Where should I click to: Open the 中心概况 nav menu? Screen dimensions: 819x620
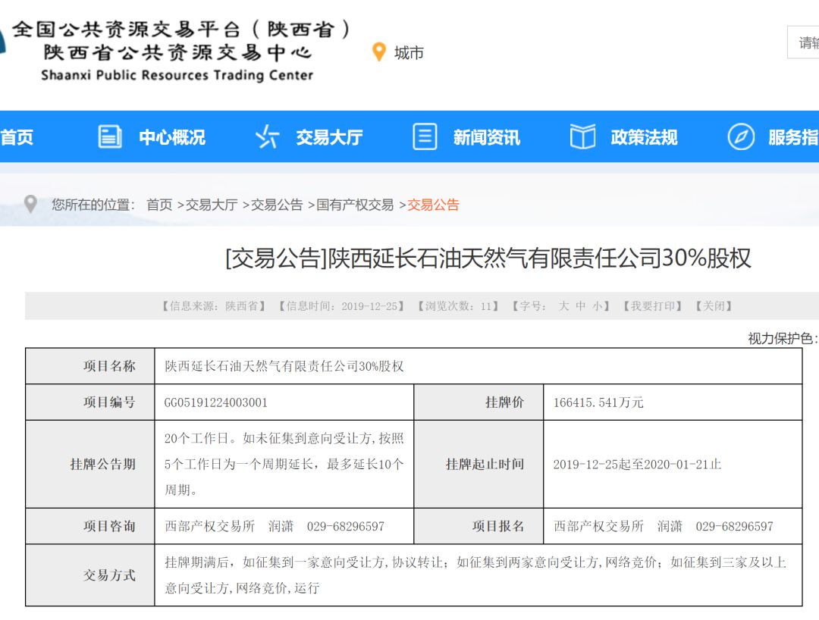pyautogui.click(x=172, y=137)
